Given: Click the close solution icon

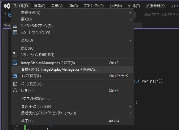Looking at the screenshot, I should (15, 54).
